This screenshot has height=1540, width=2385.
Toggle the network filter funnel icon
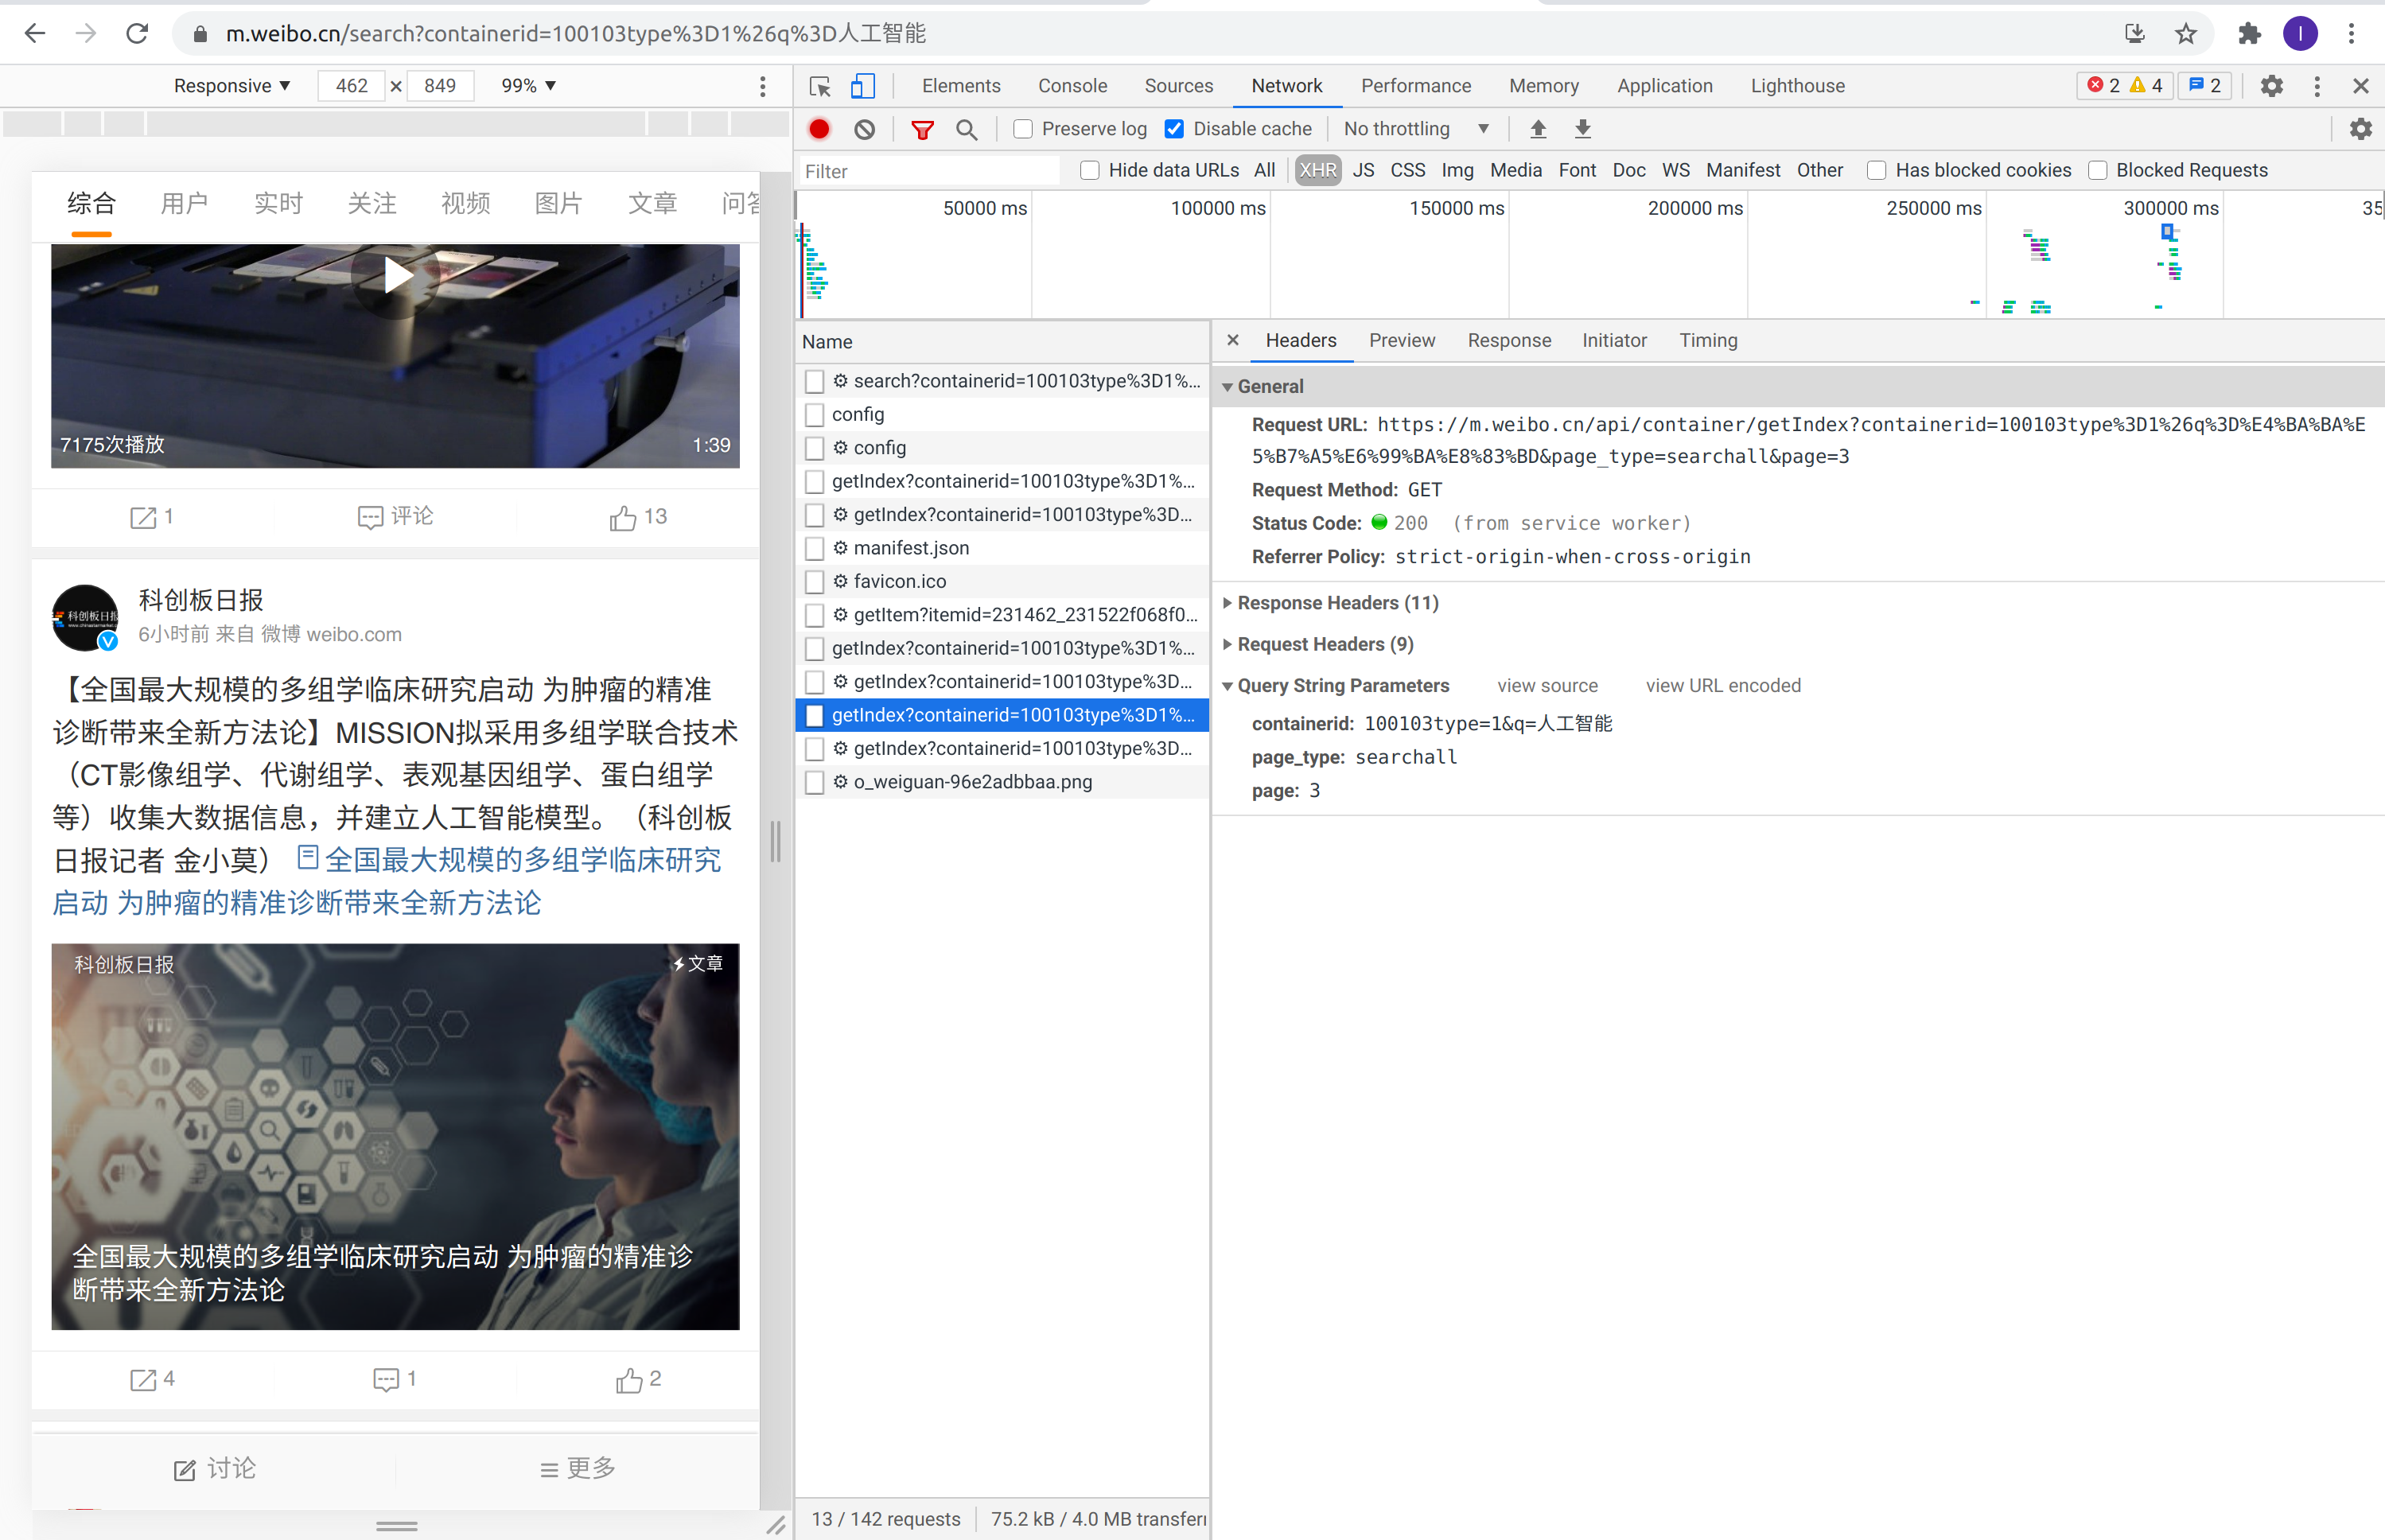pyautogui.click(x=922, y=129)
